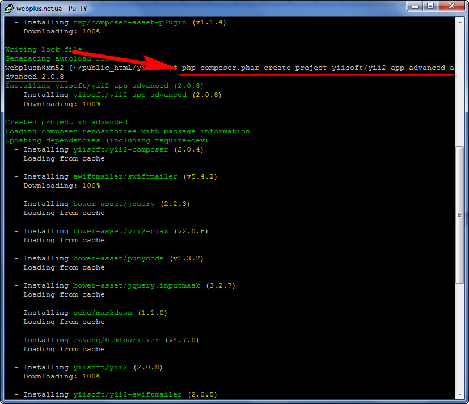Viewport: 469px width, 404px height.
Task: Click 'Downloading: 100%' under yiisoft/yii2-app-advanced
Action: pos(62,104)
